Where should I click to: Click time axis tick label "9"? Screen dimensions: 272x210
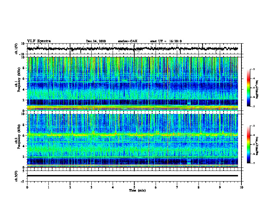220,187
